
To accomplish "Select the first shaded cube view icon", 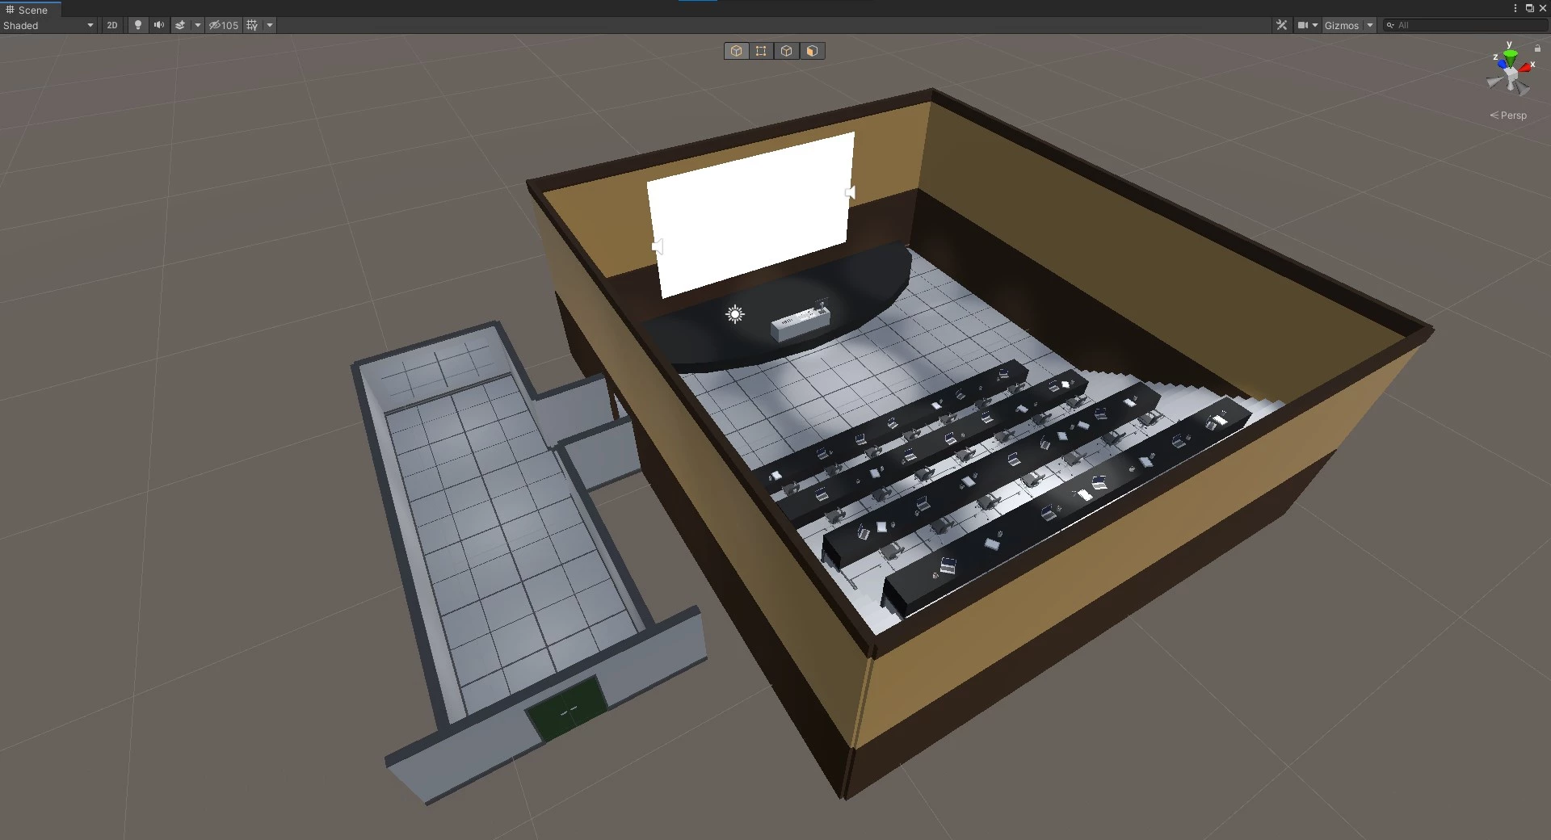I will click(x=736, y=50).
